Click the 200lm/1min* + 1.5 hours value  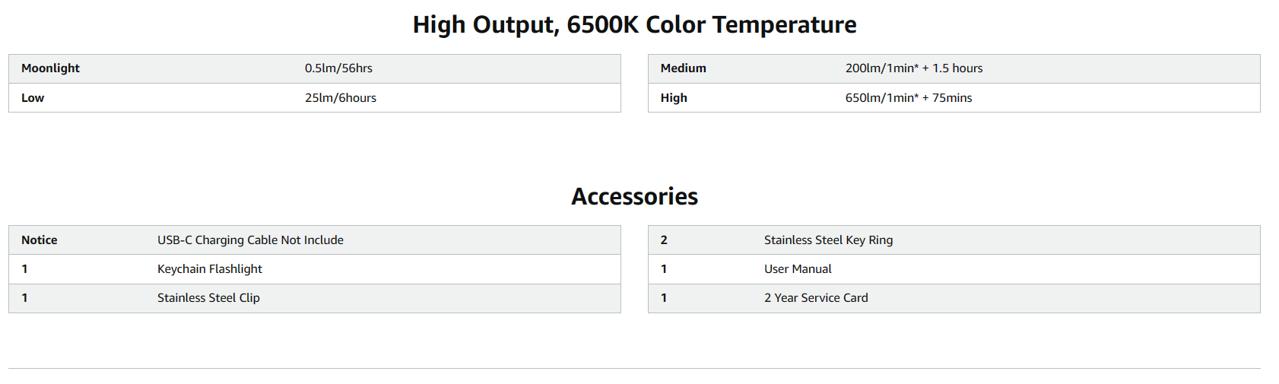[913, 68]
